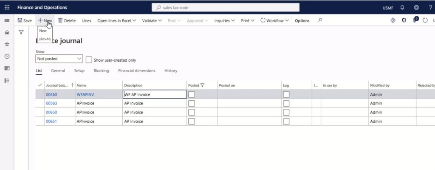Click the Modified by column header

point(380,85)
